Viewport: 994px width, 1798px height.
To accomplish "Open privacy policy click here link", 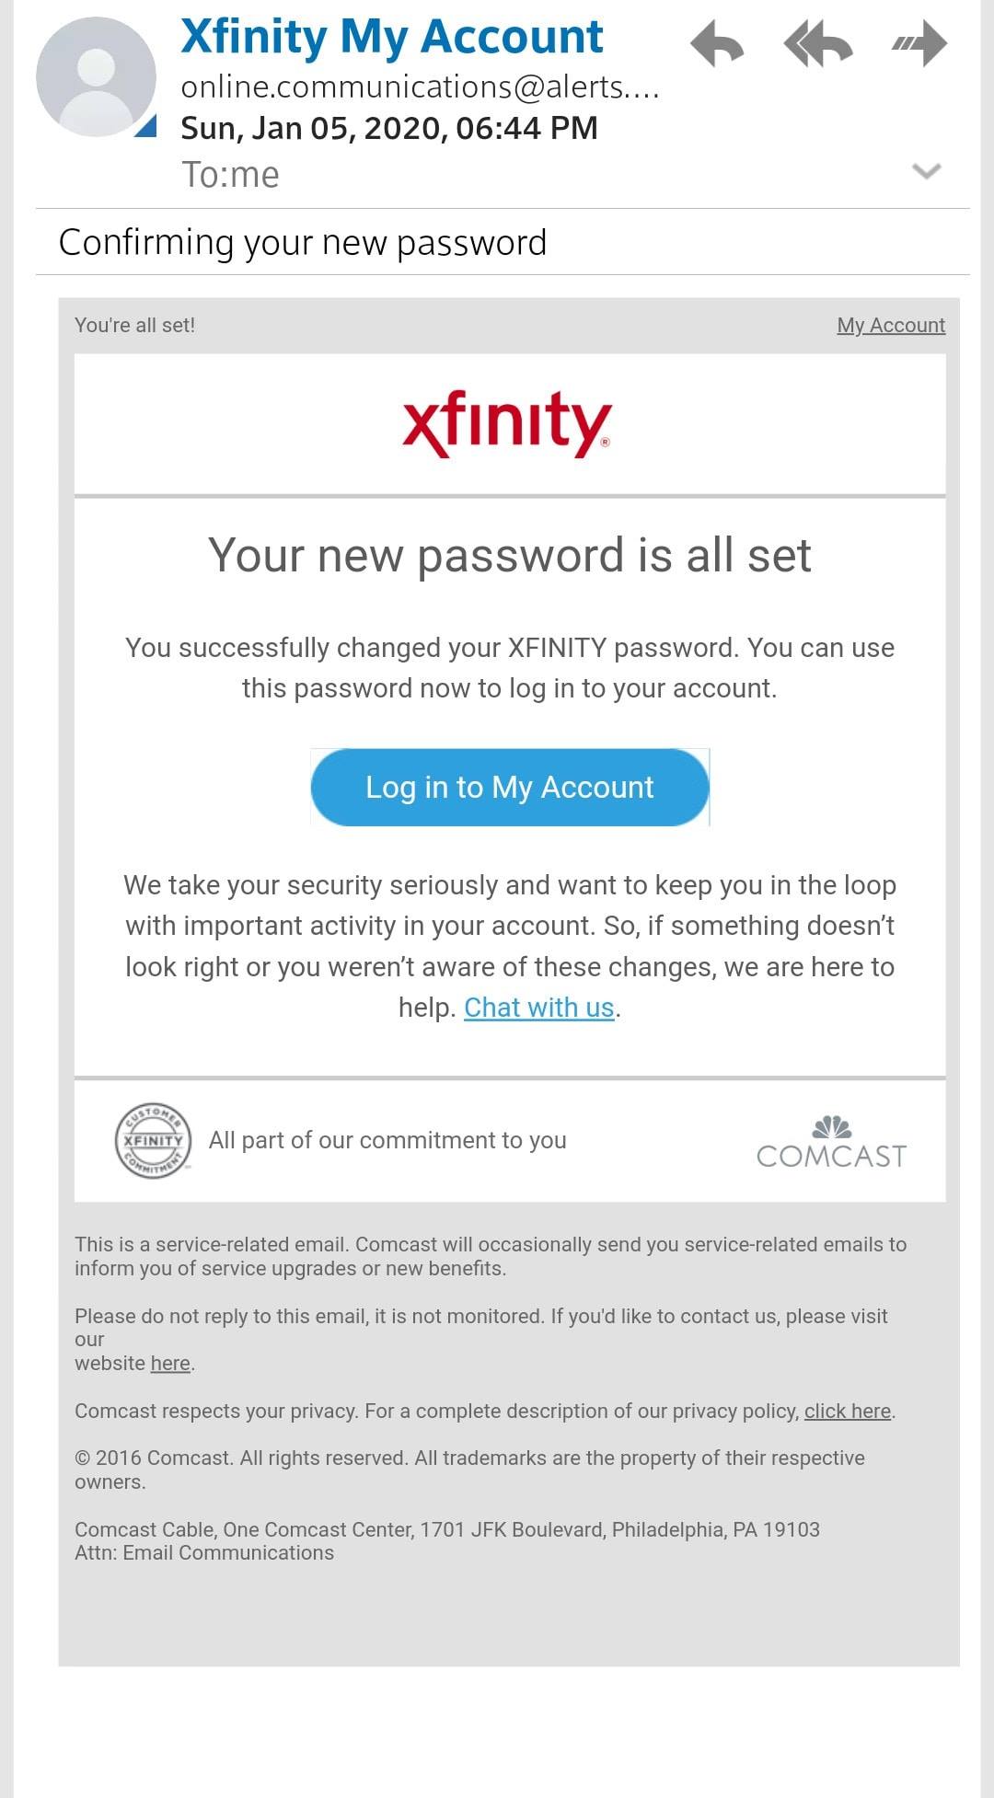I will (848, 1411).
